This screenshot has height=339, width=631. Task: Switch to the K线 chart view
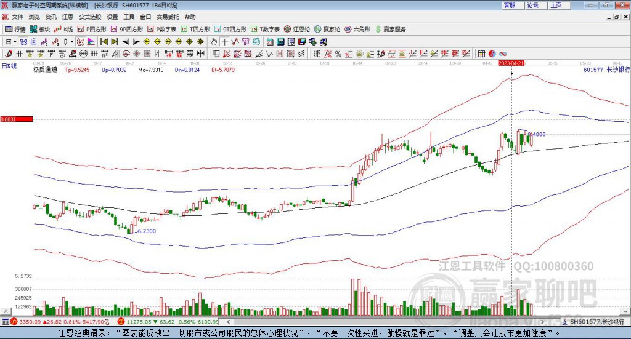pyautogui.click(x=63, y=30)
